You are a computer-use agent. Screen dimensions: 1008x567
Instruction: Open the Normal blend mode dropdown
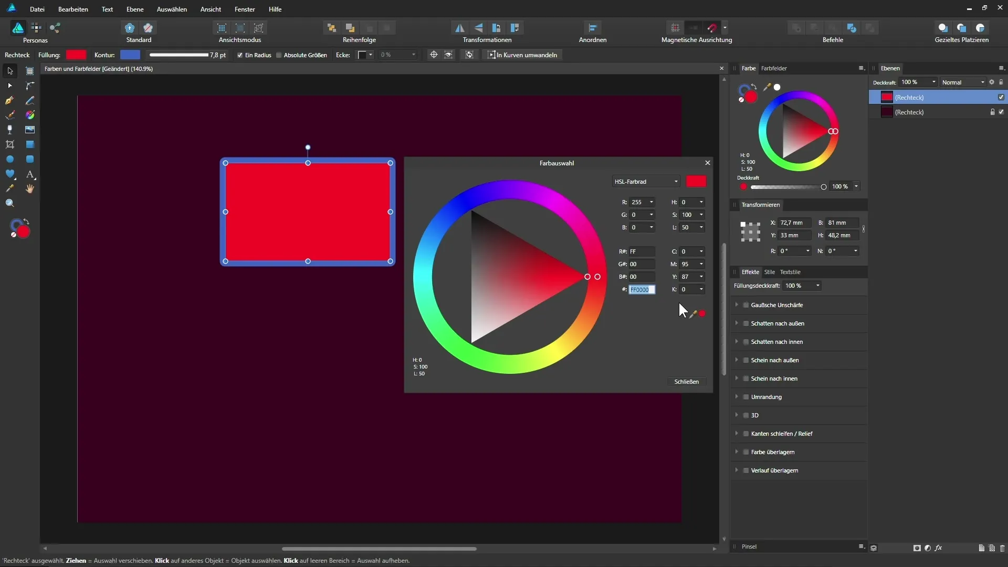tap(963, 82)
